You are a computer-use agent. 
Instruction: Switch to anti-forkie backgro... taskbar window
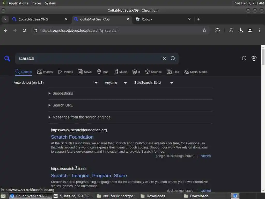pyautogui.click(x=117, y=196)
